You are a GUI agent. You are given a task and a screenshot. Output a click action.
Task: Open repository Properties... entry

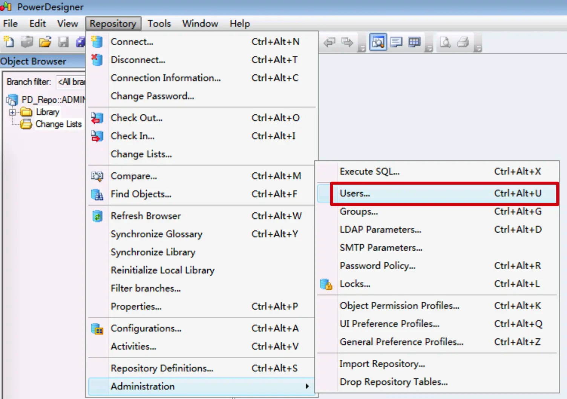click(x=202, y=307)
